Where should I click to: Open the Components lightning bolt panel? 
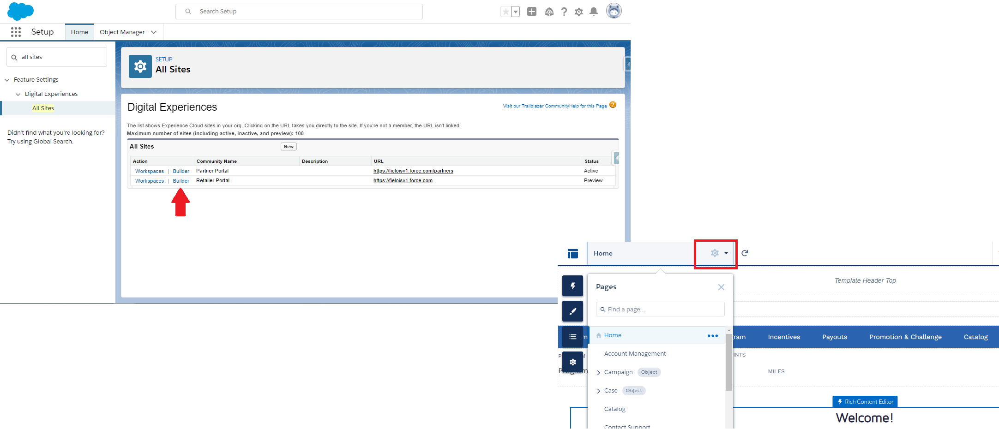point(572,286)
